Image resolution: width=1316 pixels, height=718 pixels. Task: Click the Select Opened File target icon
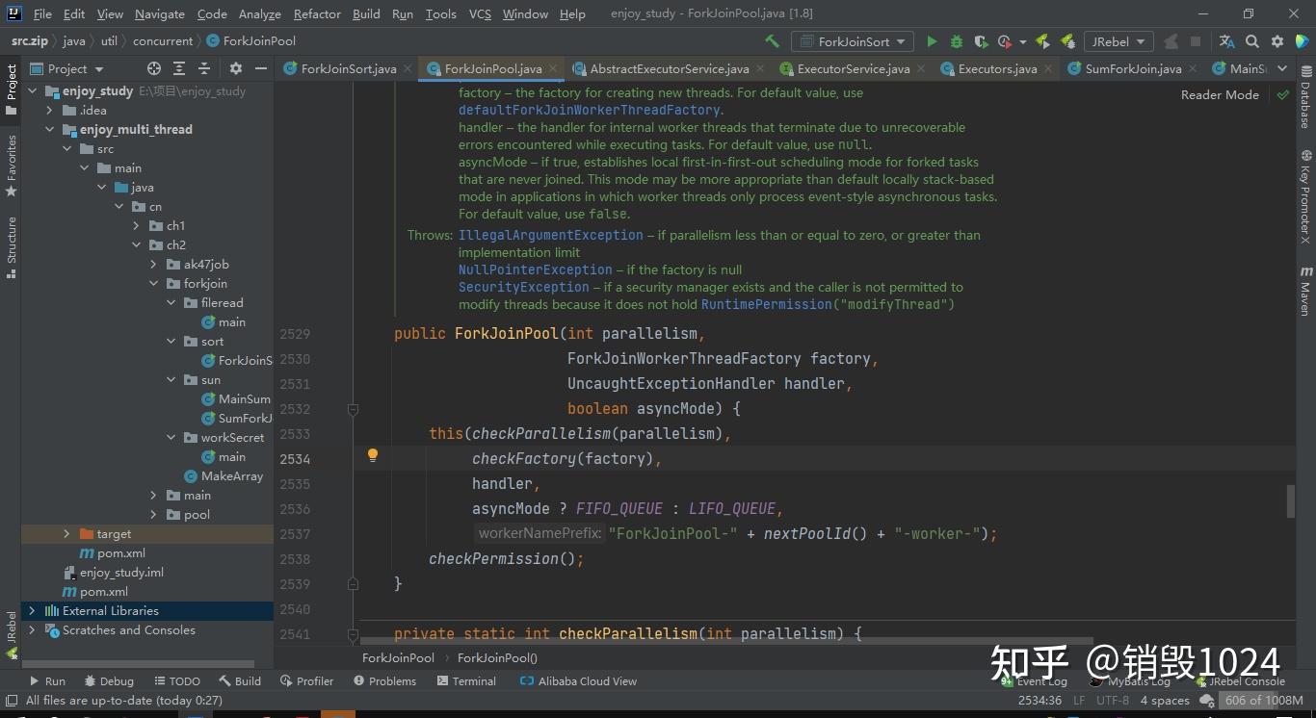[x=154, y=68]
